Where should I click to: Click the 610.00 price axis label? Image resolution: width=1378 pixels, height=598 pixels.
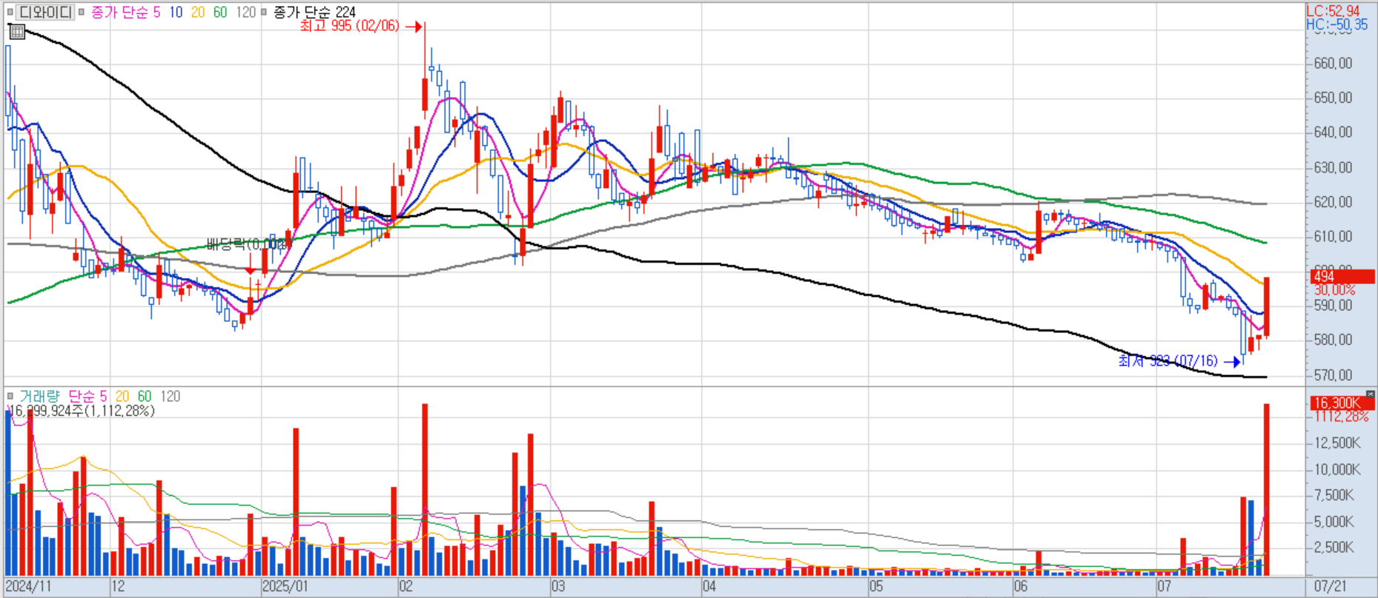click(x=1333, y=237)
